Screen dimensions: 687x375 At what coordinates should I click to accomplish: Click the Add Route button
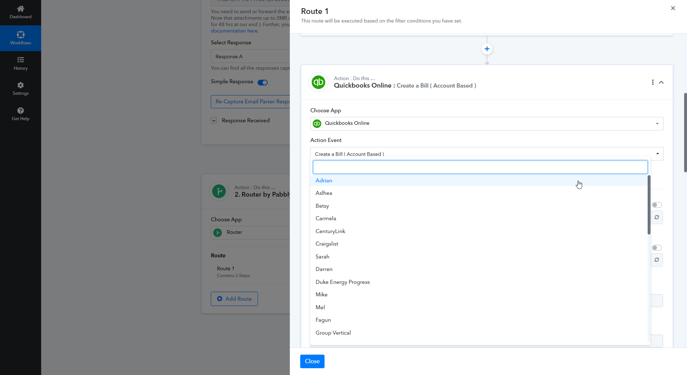pos(234,299)
